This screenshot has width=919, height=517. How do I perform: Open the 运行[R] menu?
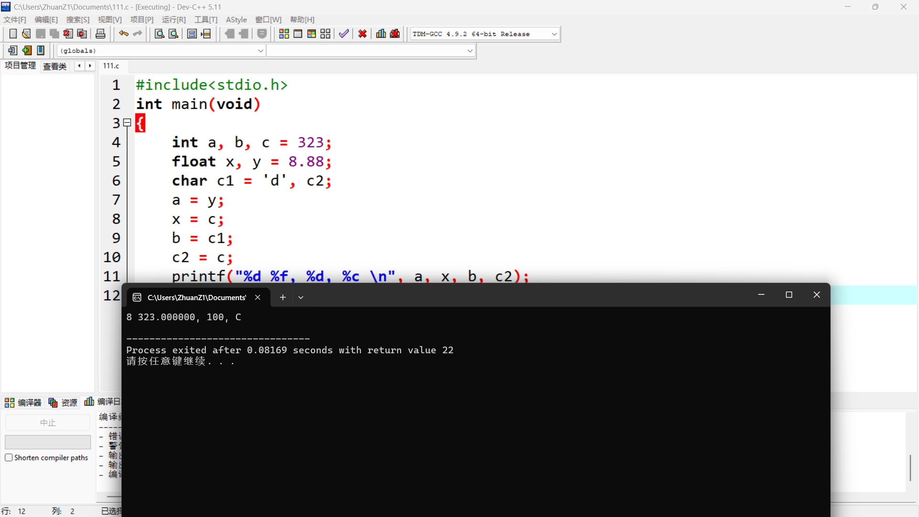point(174,20)
